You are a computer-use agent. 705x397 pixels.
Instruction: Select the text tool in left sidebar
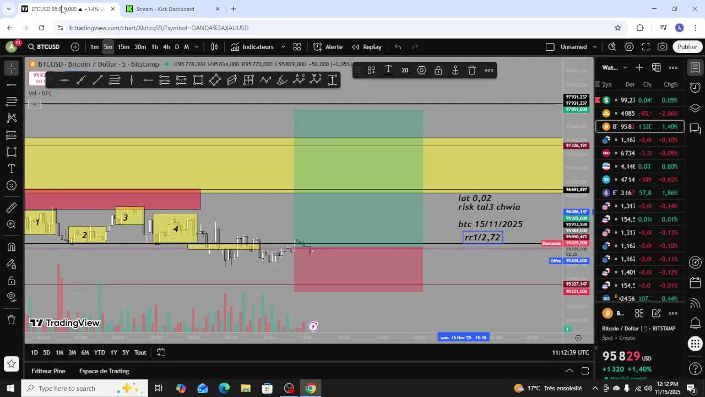click(x=12, y=168)
